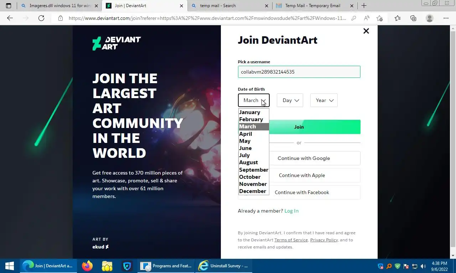Select highlighted March in month list
This screenshot has width=456, height=273.
[x=254, y=127]
